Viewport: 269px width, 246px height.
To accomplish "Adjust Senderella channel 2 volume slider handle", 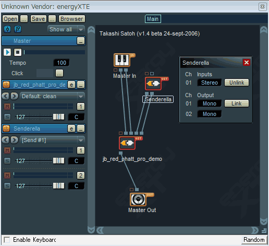I will 58,186.
